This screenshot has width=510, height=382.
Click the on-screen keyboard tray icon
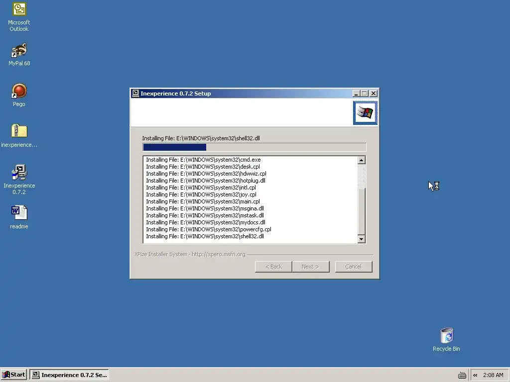462,375
